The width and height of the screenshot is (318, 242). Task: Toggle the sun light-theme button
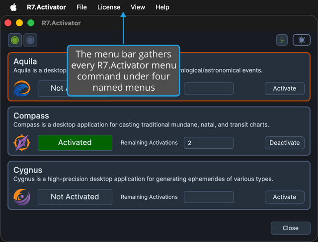302,40
